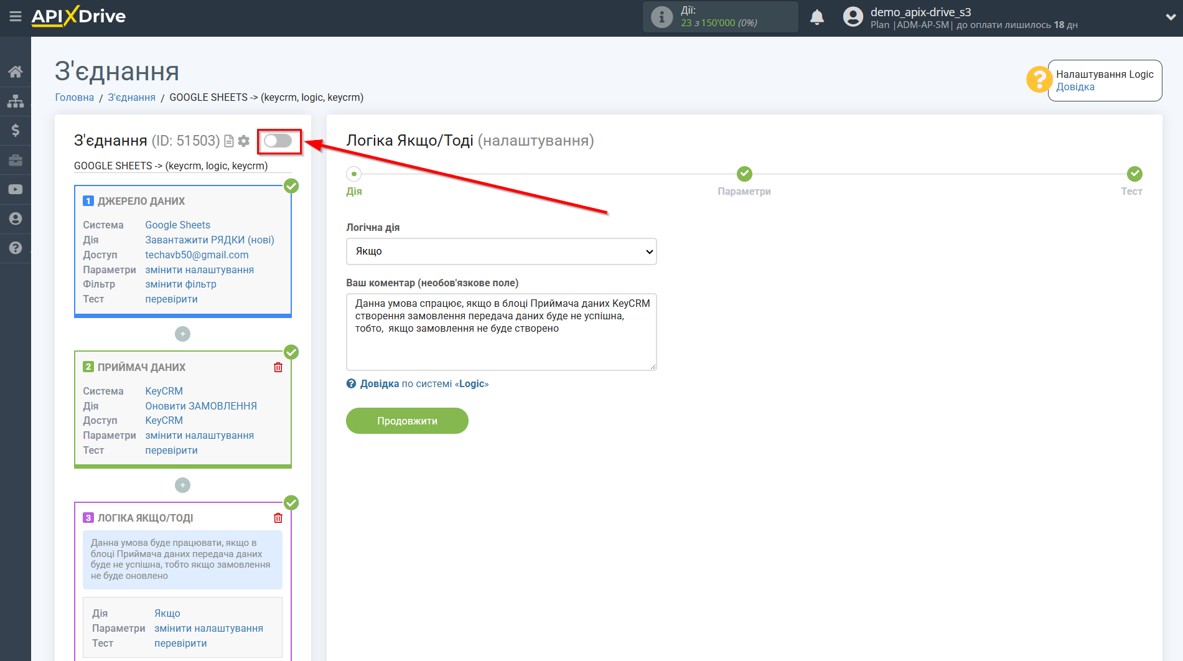Open the hamburger menu
This screenshot has height=661, width=1183.
point(15,16)
